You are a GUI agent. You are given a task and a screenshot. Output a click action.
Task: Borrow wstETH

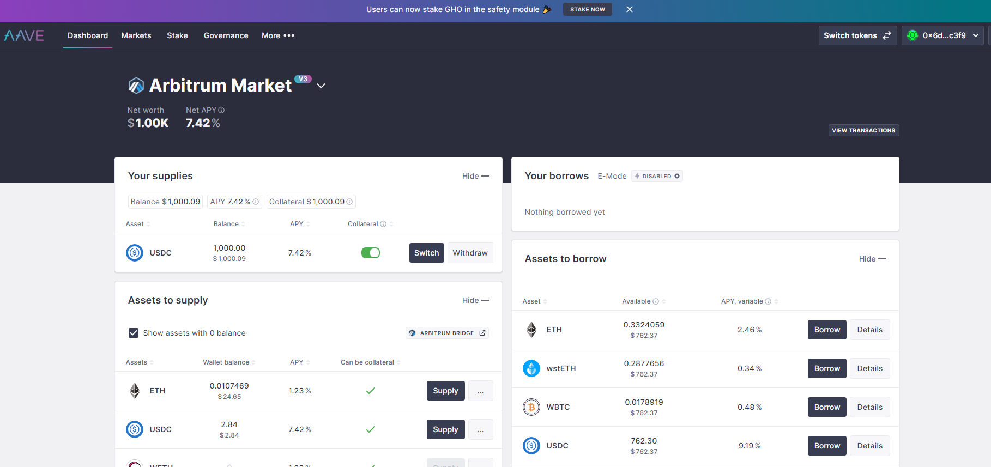coord(827,368)
